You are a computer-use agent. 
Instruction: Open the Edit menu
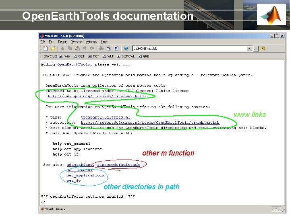52,42
